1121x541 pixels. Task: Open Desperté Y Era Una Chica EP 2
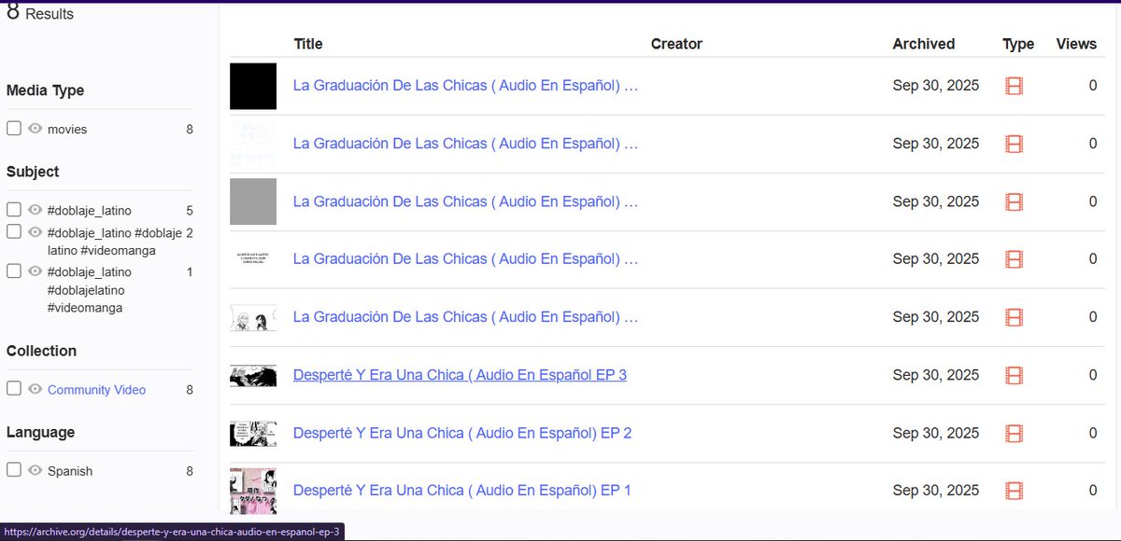pos(461,433)
